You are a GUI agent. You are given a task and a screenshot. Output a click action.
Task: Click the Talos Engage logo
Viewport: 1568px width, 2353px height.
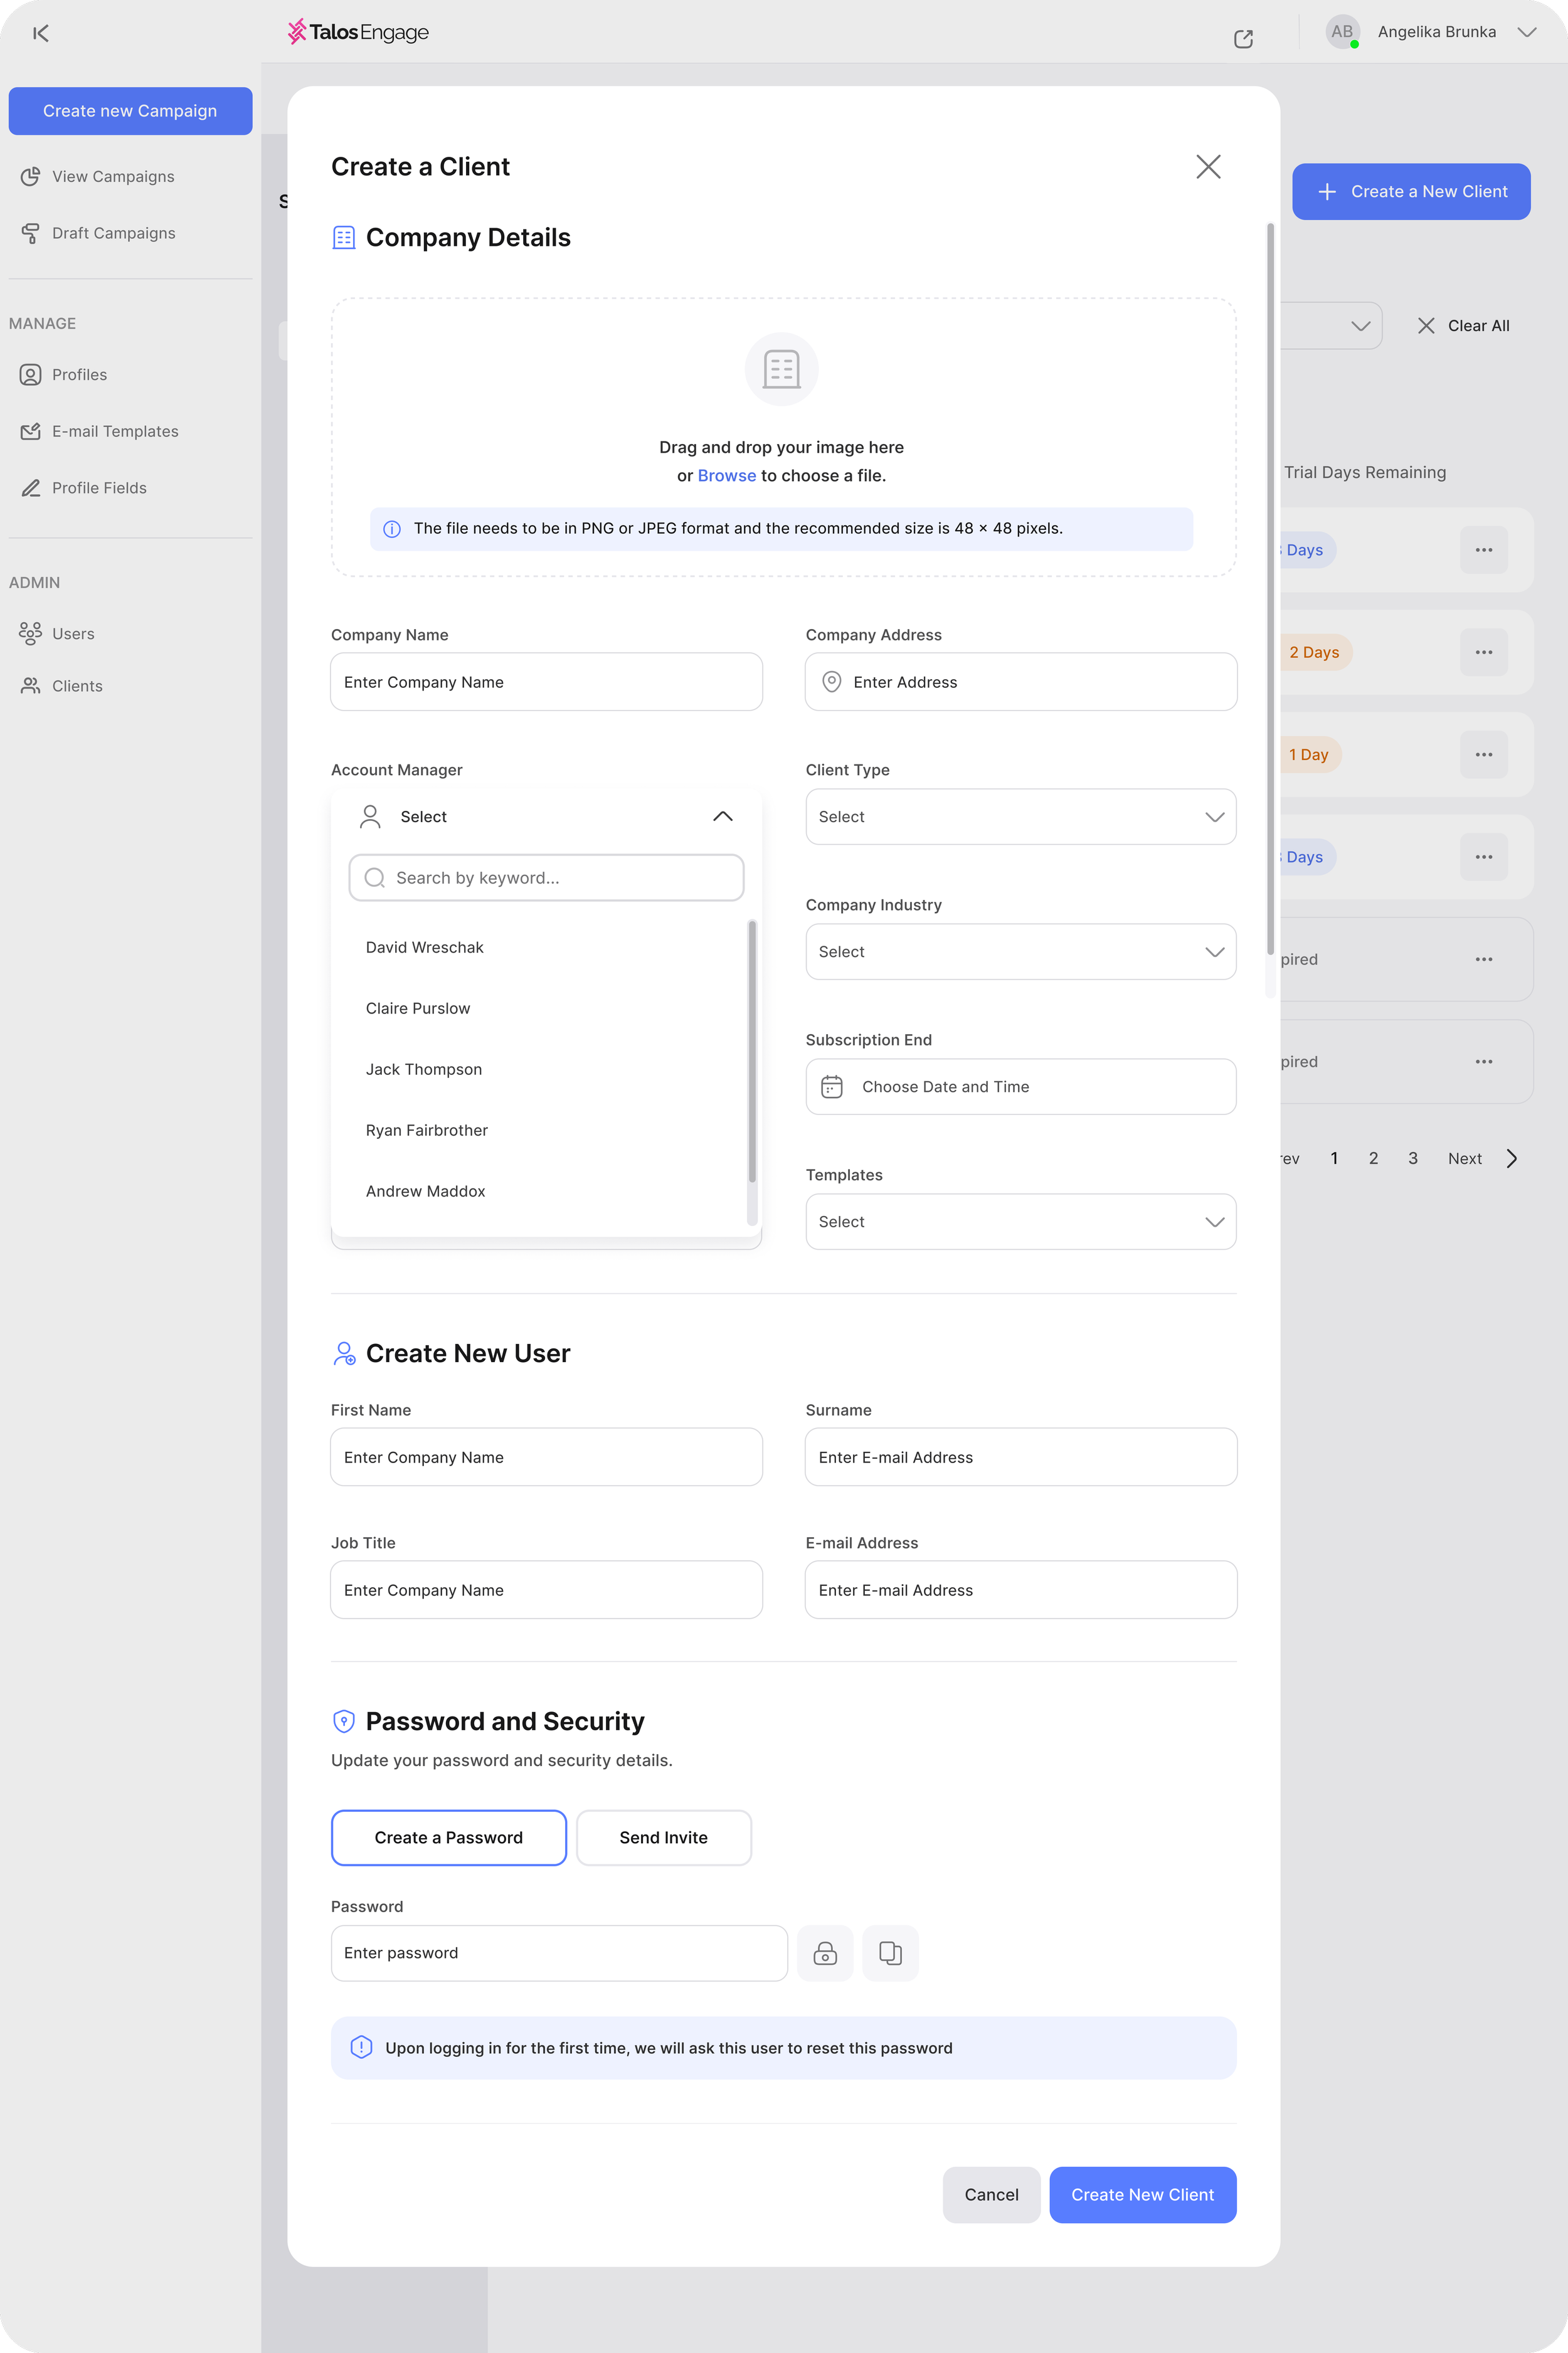(x=358, y=32)
